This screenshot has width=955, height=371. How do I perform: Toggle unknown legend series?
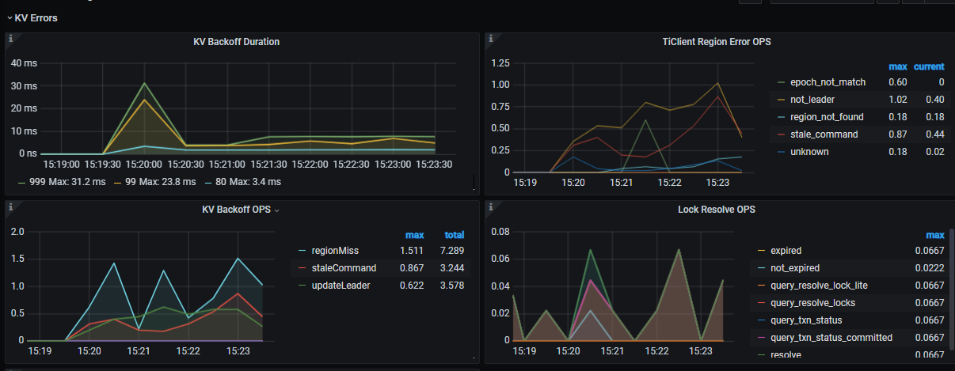click(809, 152)
